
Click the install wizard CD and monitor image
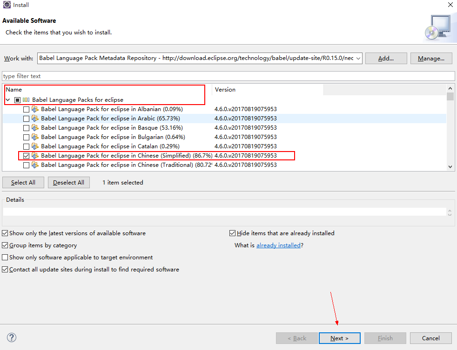tap(439, 28)
